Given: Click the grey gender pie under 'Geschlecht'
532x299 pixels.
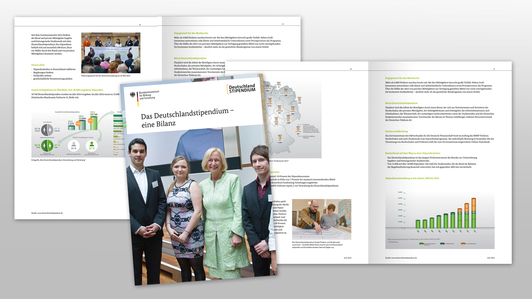Looking at the screenshot, I should coord(47,130).
